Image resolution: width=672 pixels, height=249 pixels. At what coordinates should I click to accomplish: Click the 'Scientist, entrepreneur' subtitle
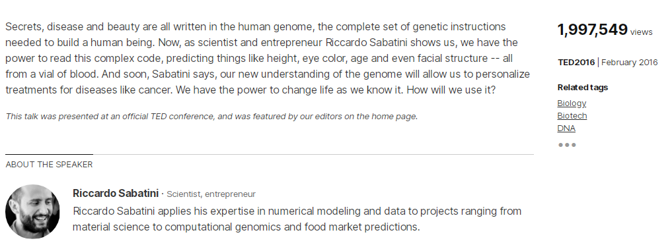(x=211, y=194)
